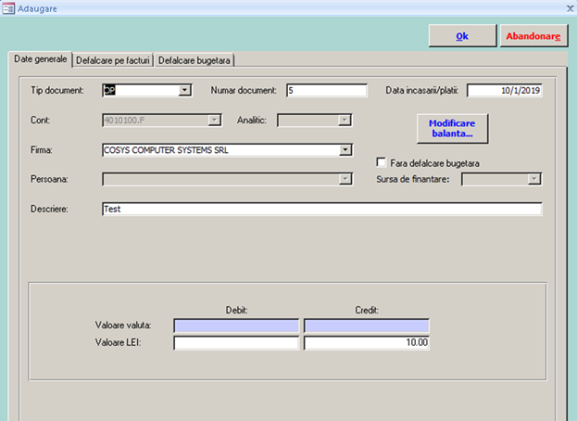The image size is (577, 421).
Task: Enable the Fara defalcare bugetara checkbox
Action: [x=382, y=162]
